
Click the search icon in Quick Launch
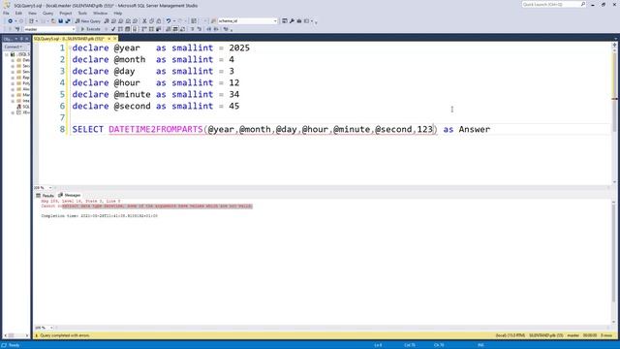[x=583, y=4]
